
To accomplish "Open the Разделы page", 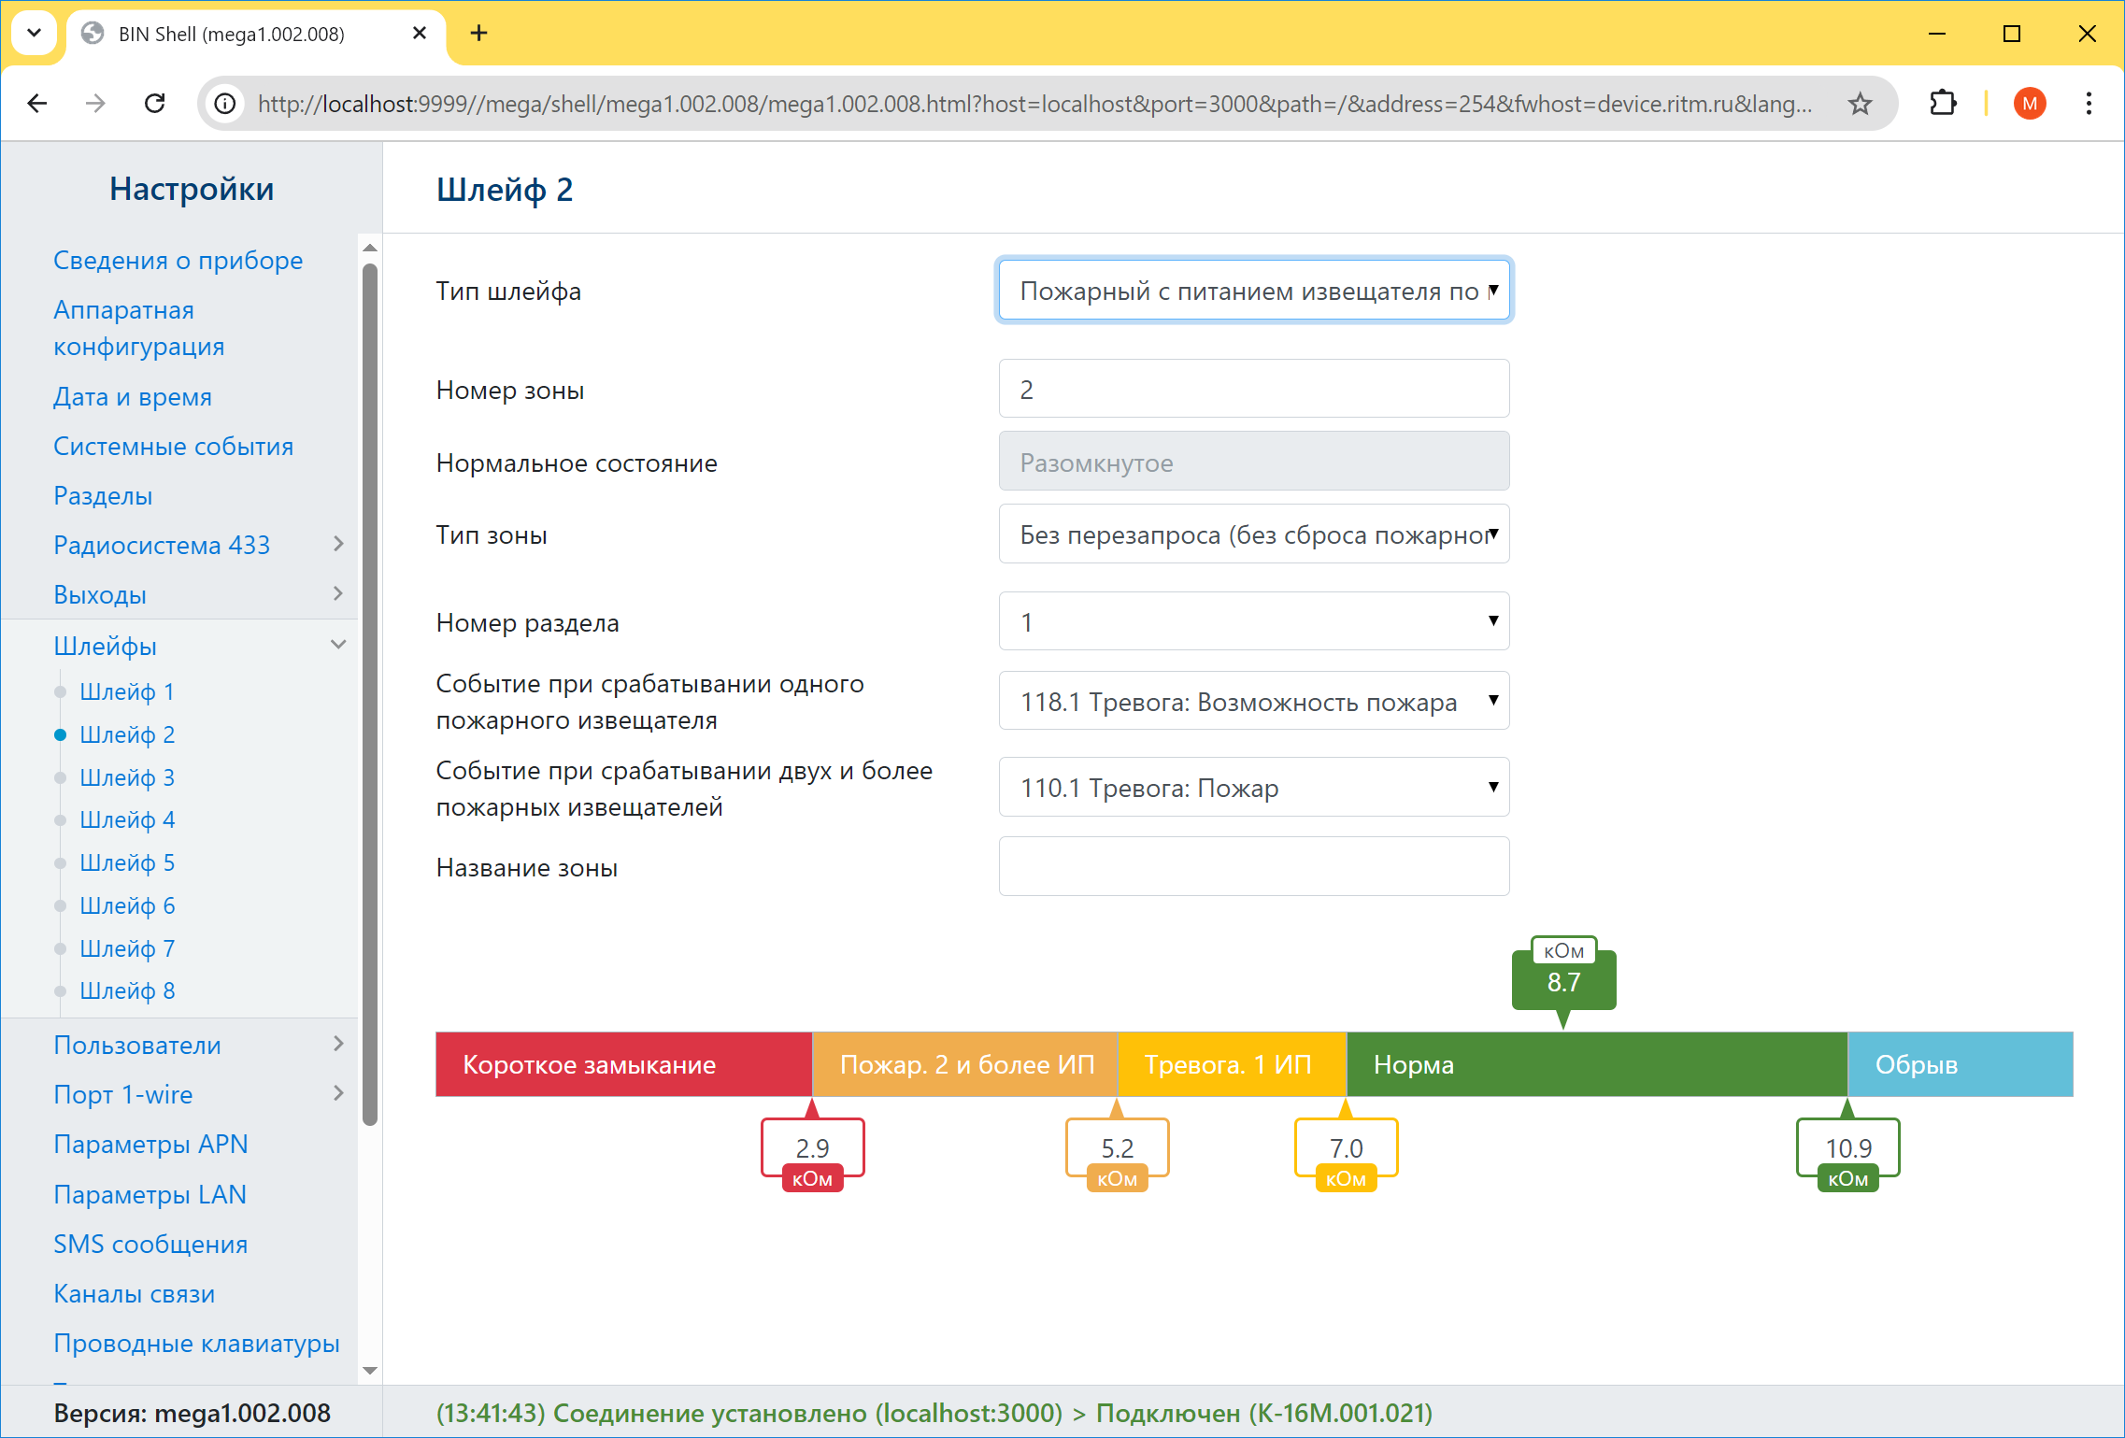I will click(x=103, y=496).
